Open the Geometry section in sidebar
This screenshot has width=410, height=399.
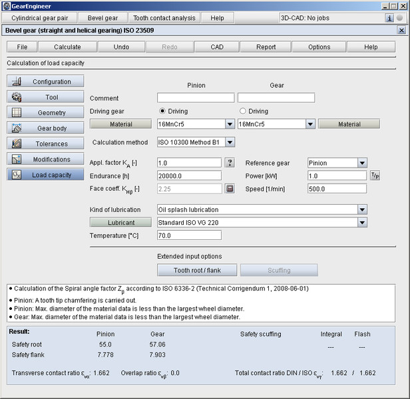pos(45,112)
